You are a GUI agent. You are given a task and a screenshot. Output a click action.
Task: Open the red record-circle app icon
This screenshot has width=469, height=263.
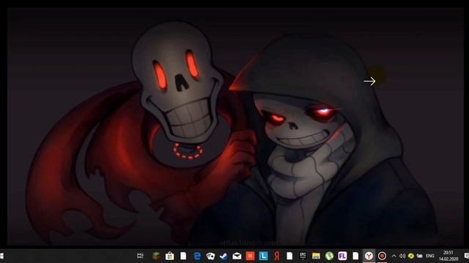pos(382,256)
